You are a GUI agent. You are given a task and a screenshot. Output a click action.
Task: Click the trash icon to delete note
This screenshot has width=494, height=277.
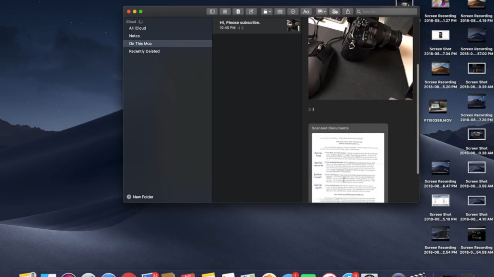coord(238,11)
